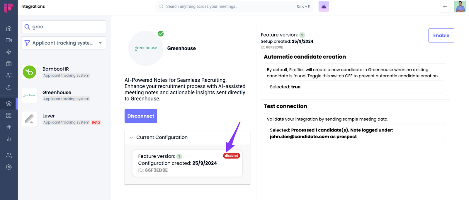Click the lightning bolt sidebar icon

tap(9, 52)
